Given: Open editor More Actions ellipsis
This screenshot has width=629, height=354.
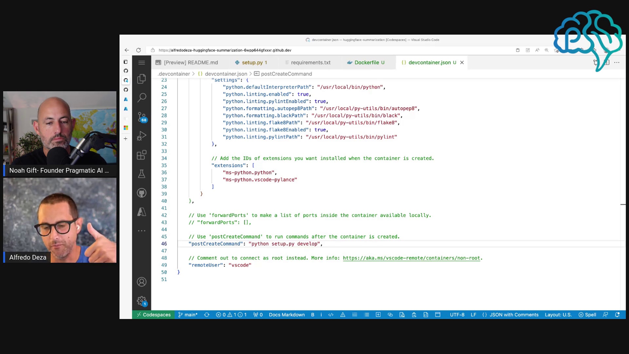Looking at the screenshot, I should pos(617,63).
